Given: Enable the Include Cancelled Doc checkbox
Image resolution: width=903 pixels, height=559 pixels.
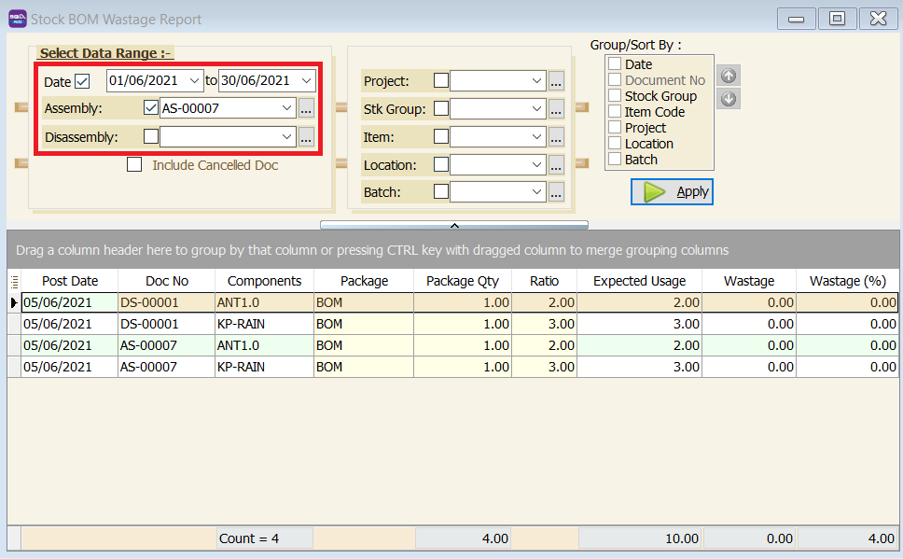Looking at the screenshot, I should [x=133, y=164].
